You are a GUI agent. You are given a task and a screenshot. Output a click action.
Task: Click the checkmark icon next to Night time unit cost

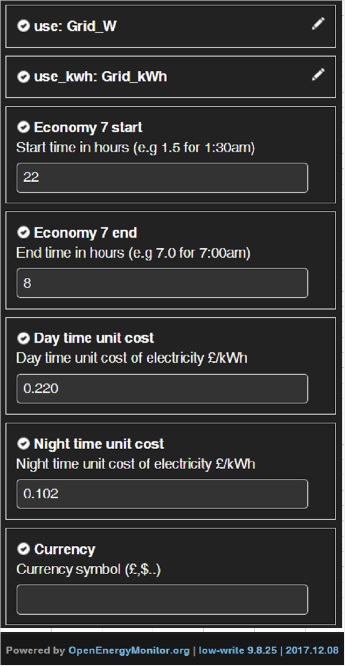[23, 444]
